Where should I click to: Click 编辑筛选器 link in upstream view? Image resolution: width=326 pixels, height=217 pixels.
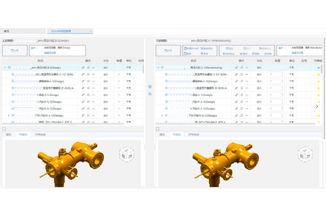(x=50, y=53)
